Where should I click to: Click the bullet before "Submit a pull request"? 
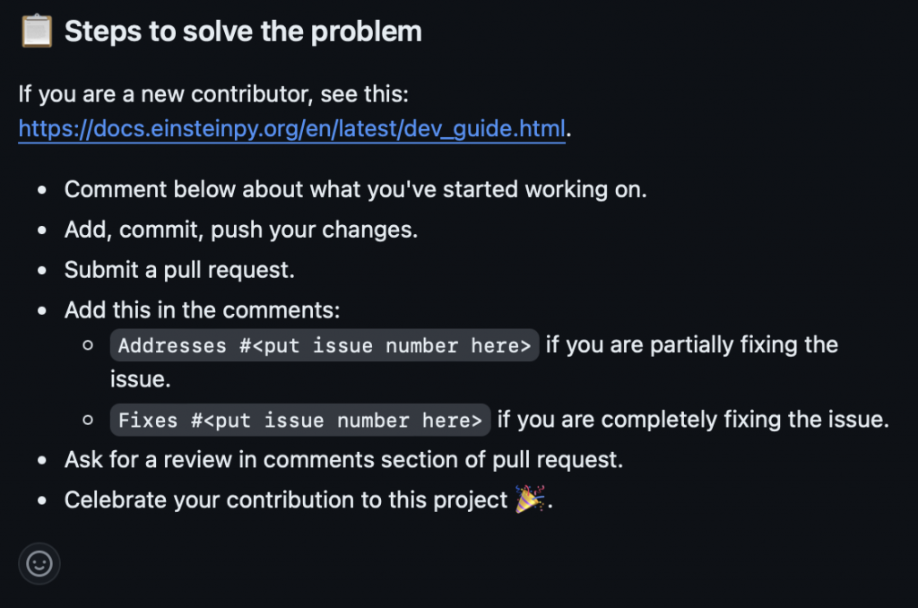(42, 270)
